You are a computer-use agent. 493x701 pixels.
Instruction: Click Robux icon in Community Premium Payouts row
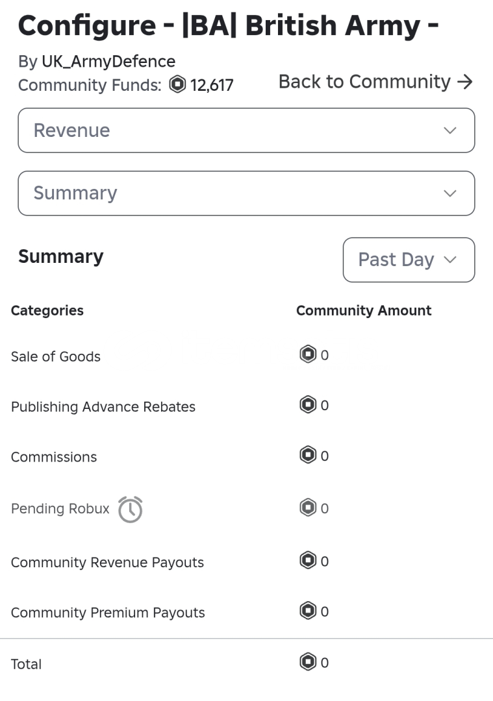point(307,611)
